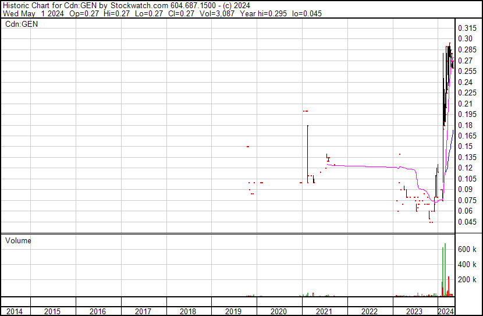The width and height of the screenshot is (483, 316).
Task: Click the 'Lo=0.27' low value
Action: [149, 13]
